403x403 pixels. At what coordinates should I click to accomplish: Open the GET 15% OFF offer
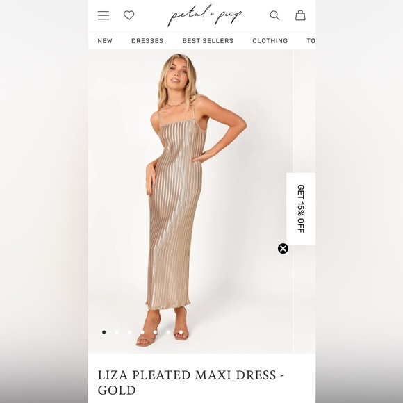[x=301, y=208]
